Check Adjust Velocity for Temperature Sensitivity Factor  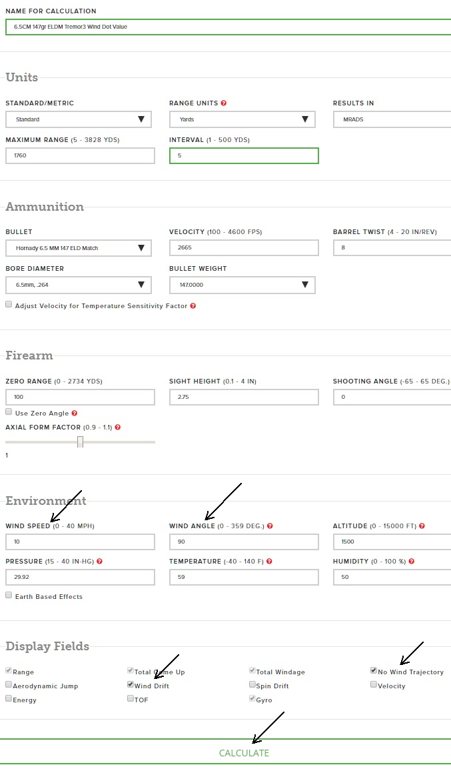coord(9,305)
